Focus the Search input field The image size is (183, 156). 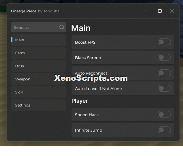pos(39,27)
